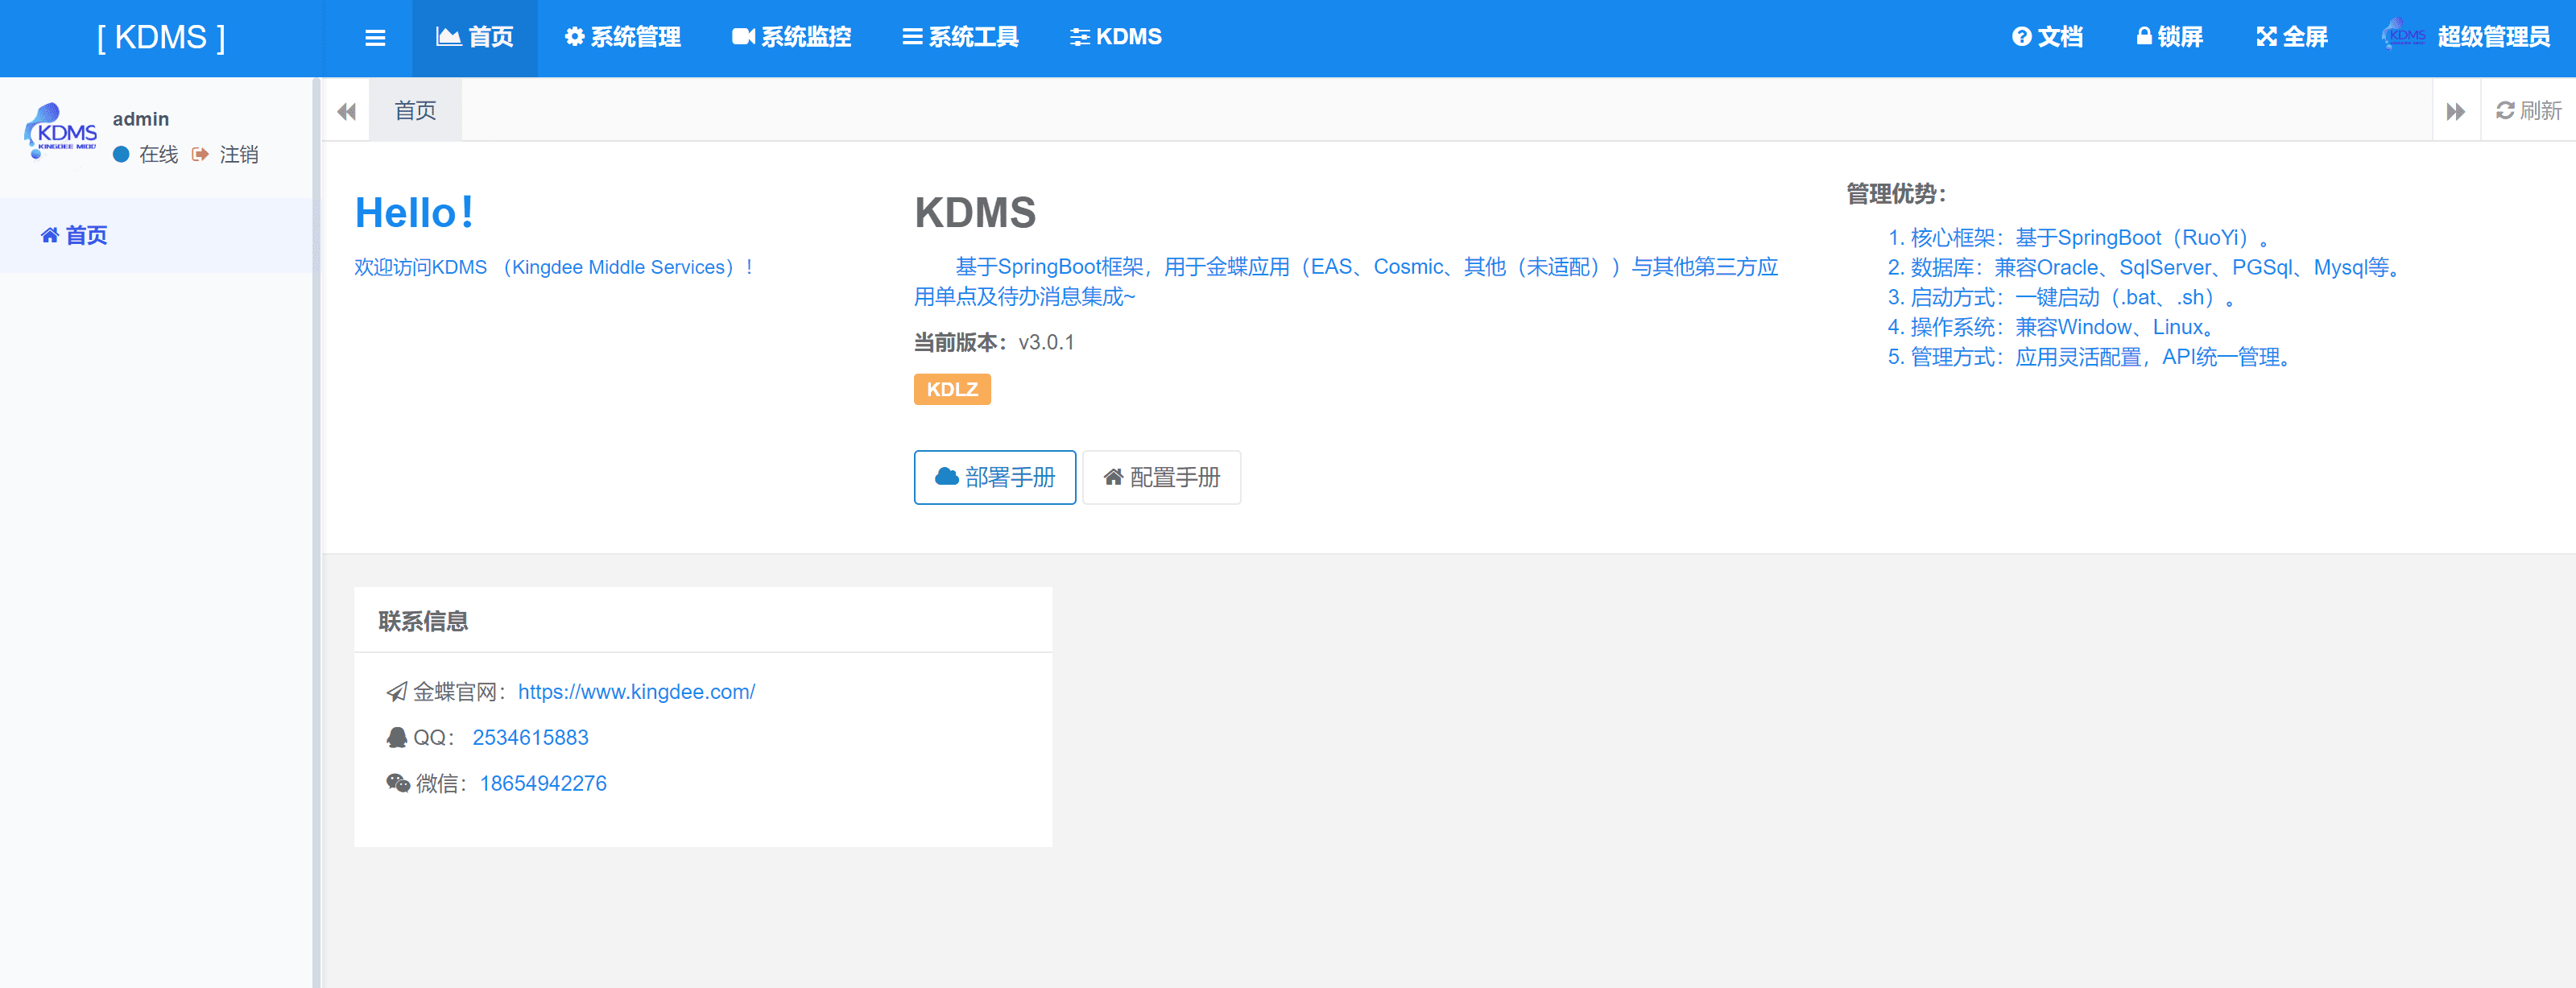The width and height of the screenshot is (2576, 988).
Task: Click the 文档 help icon
Action: pyautogui.click(x=2021, y=37)
